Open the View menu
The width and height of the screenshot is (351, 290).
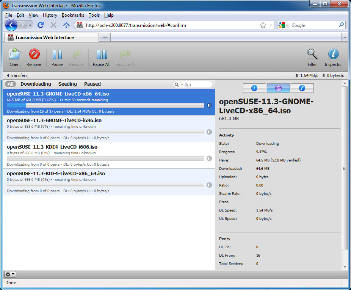33,15
